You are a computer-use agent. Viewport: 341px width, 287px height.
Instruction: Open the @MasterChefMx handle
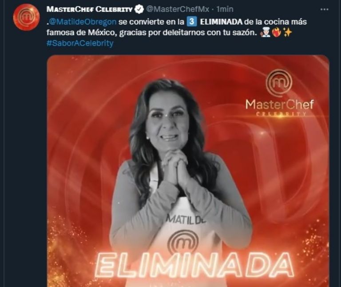[178, 9]
